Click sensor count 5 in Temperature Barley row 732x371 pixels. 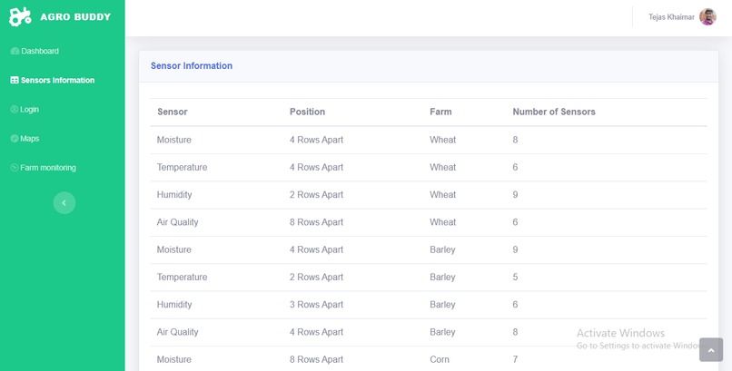pos(515,278)
